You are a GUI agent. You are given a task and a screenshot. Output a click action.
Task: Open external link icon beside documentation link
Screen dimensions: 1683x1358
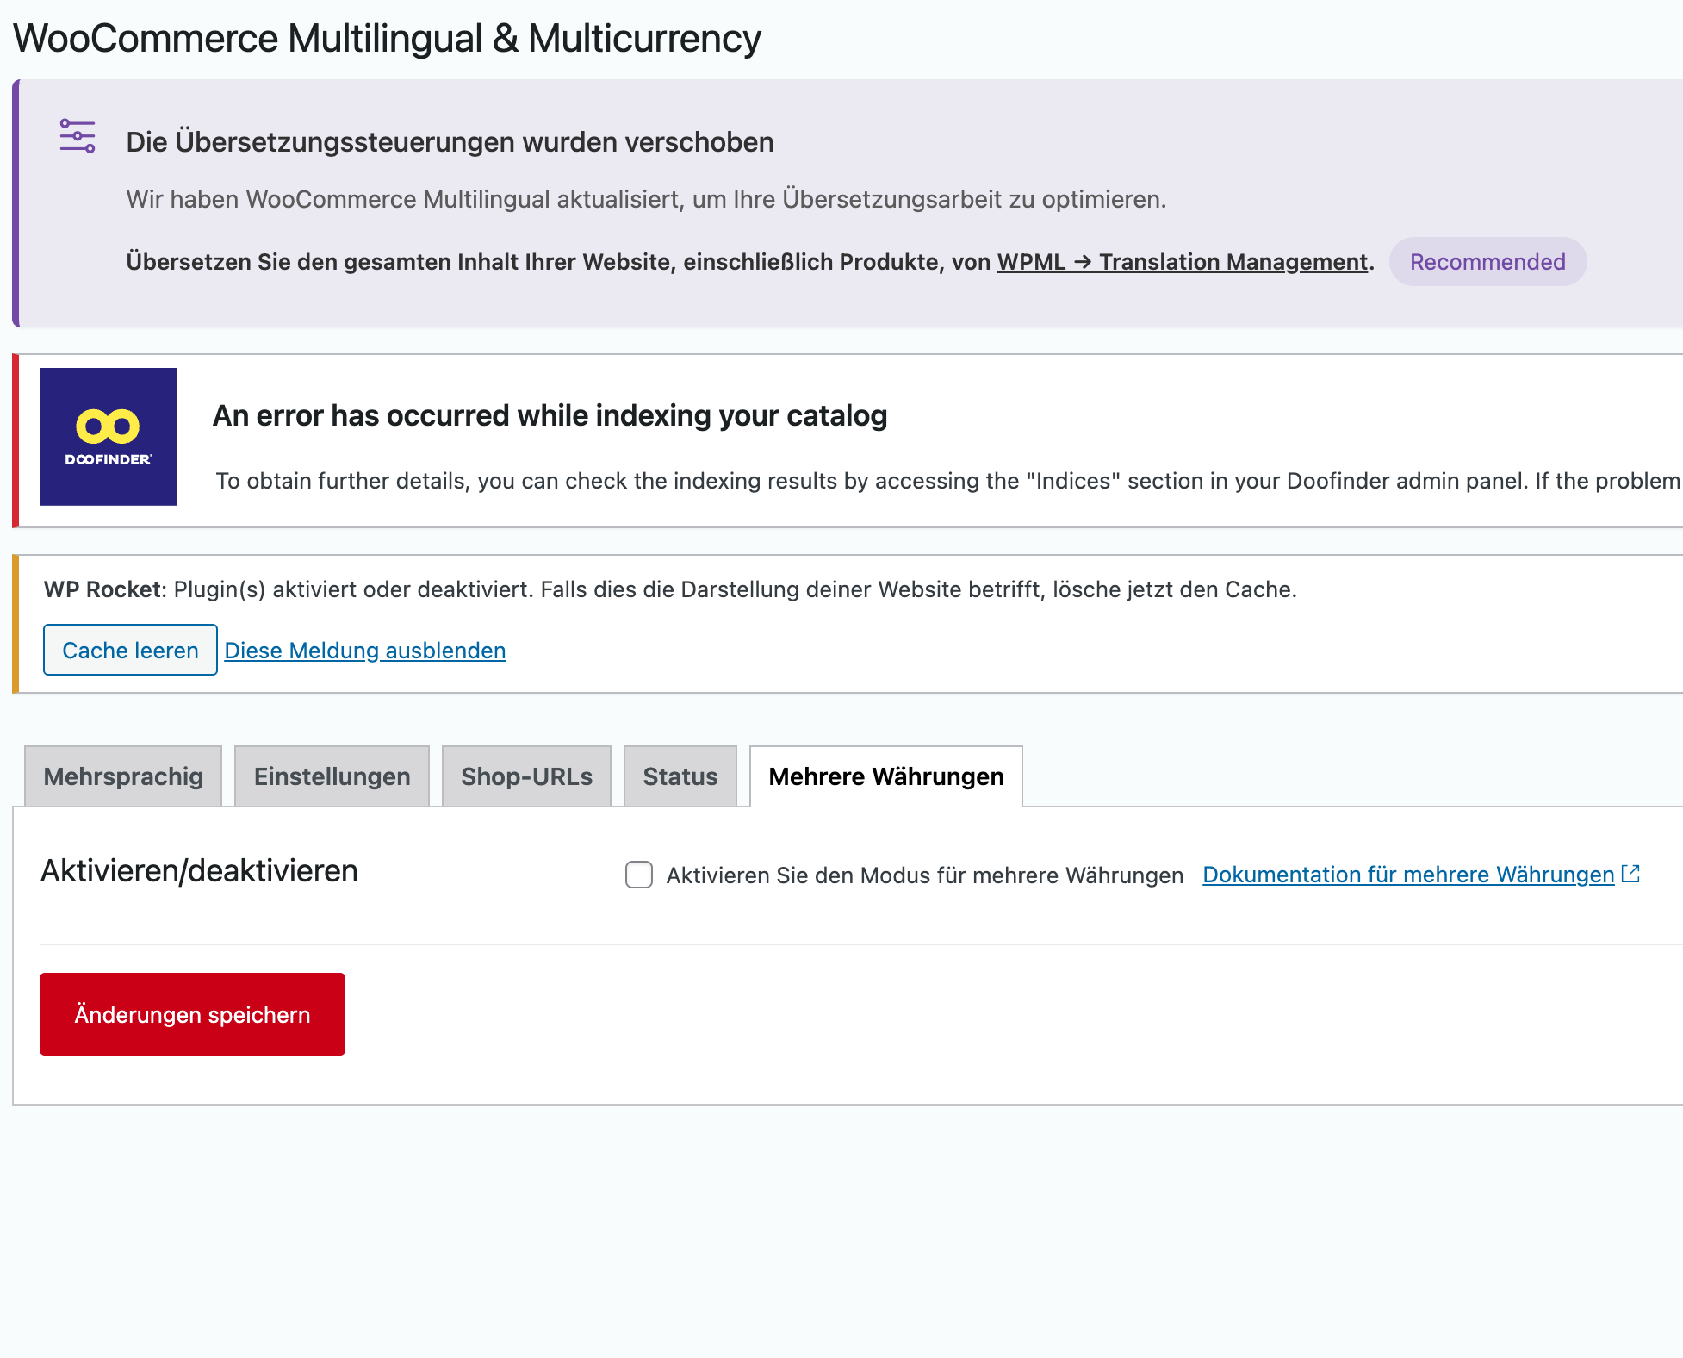click(x=1630, y=874)
